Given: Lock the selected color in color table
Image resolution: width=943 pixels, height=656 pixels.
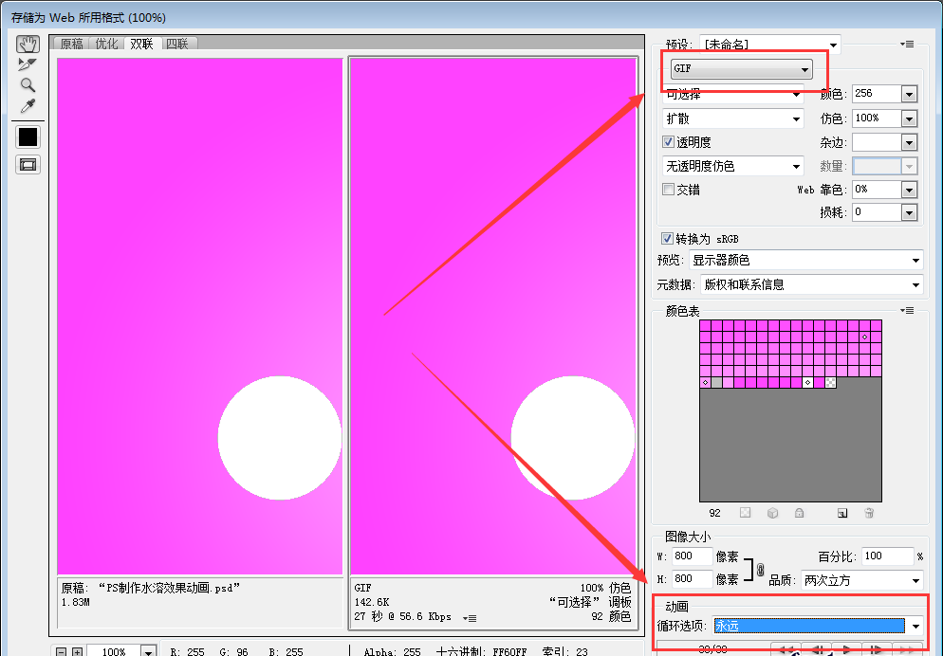Looking at the screenshot, I should (800, 513).
